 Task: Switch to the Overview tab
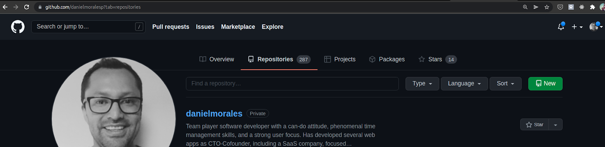point(217,59)
